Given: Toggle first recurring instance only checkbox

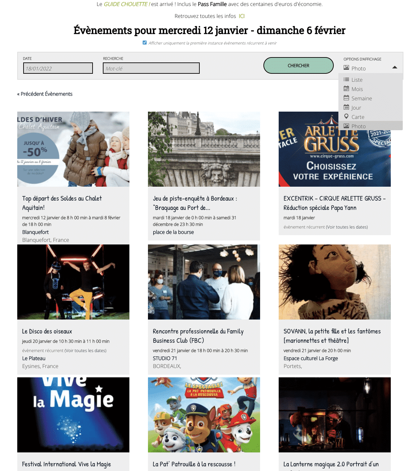Looking at the screenshot, I should click(x=145, y=43).
